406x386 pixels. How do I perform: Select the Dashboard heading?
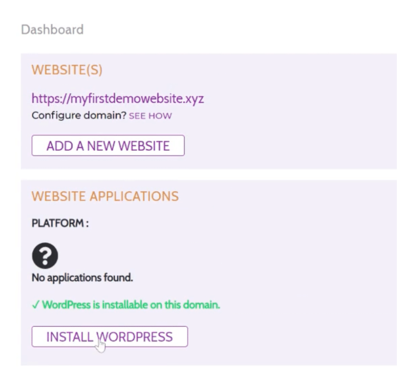tap(52, 30)
